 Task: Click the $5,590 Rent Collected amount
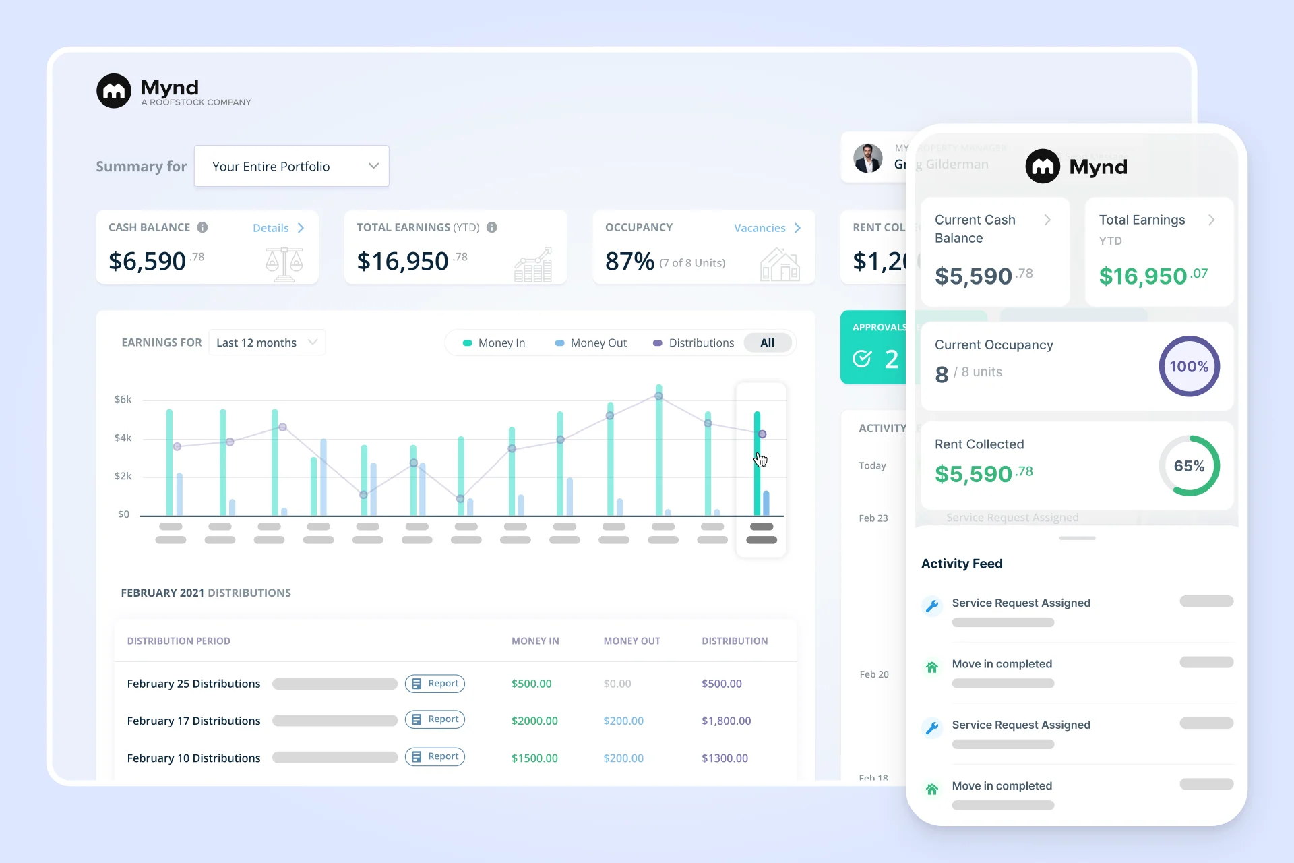pyautogui.click(x=984, y=474)
